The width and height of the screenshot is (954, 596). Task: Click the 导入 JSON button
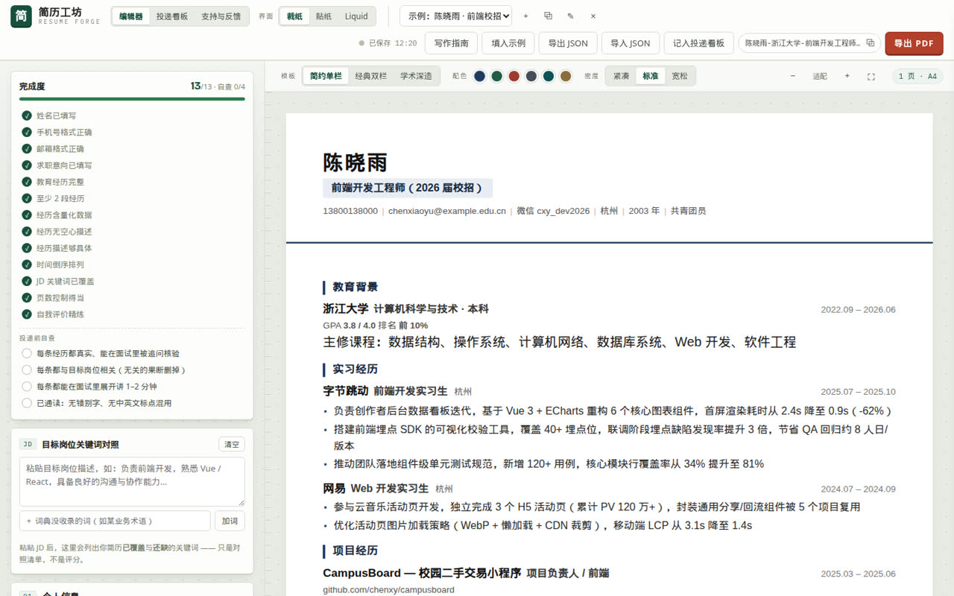tap(631, 43)
